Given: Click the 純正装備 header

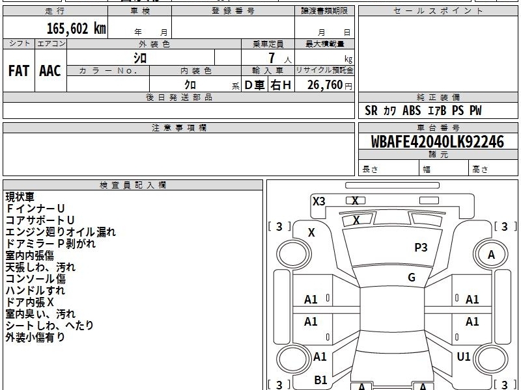Looking at the screenshot, I should pos(438,97).
